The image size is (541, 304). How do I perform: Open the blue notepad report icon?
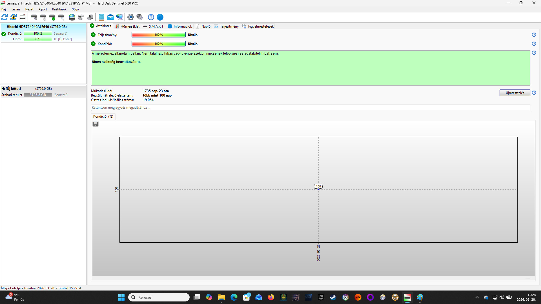pos(101,17)
